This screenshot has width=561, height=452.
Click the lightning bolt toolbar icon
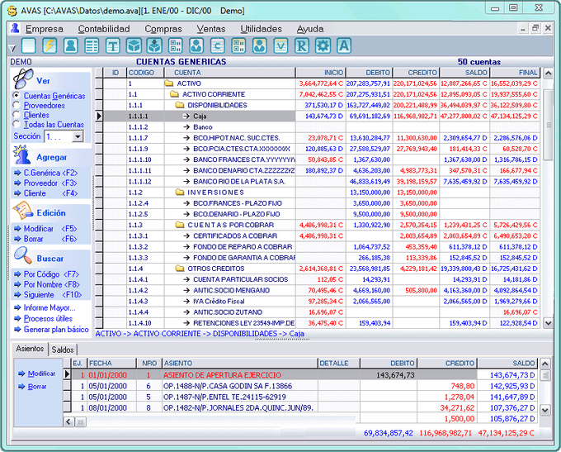[x=49, y=45]
